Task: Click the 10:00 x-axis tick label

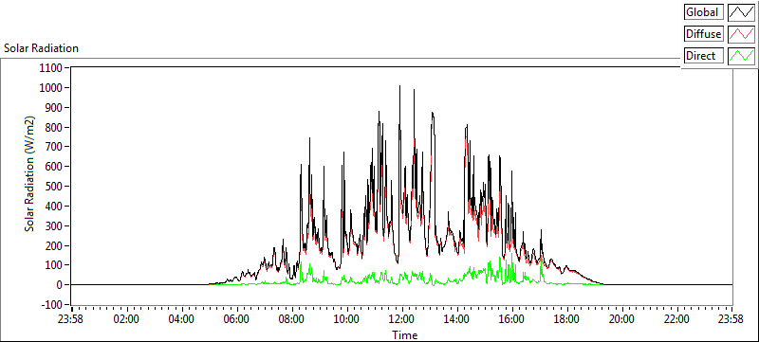Action: (x=346, y=319)
